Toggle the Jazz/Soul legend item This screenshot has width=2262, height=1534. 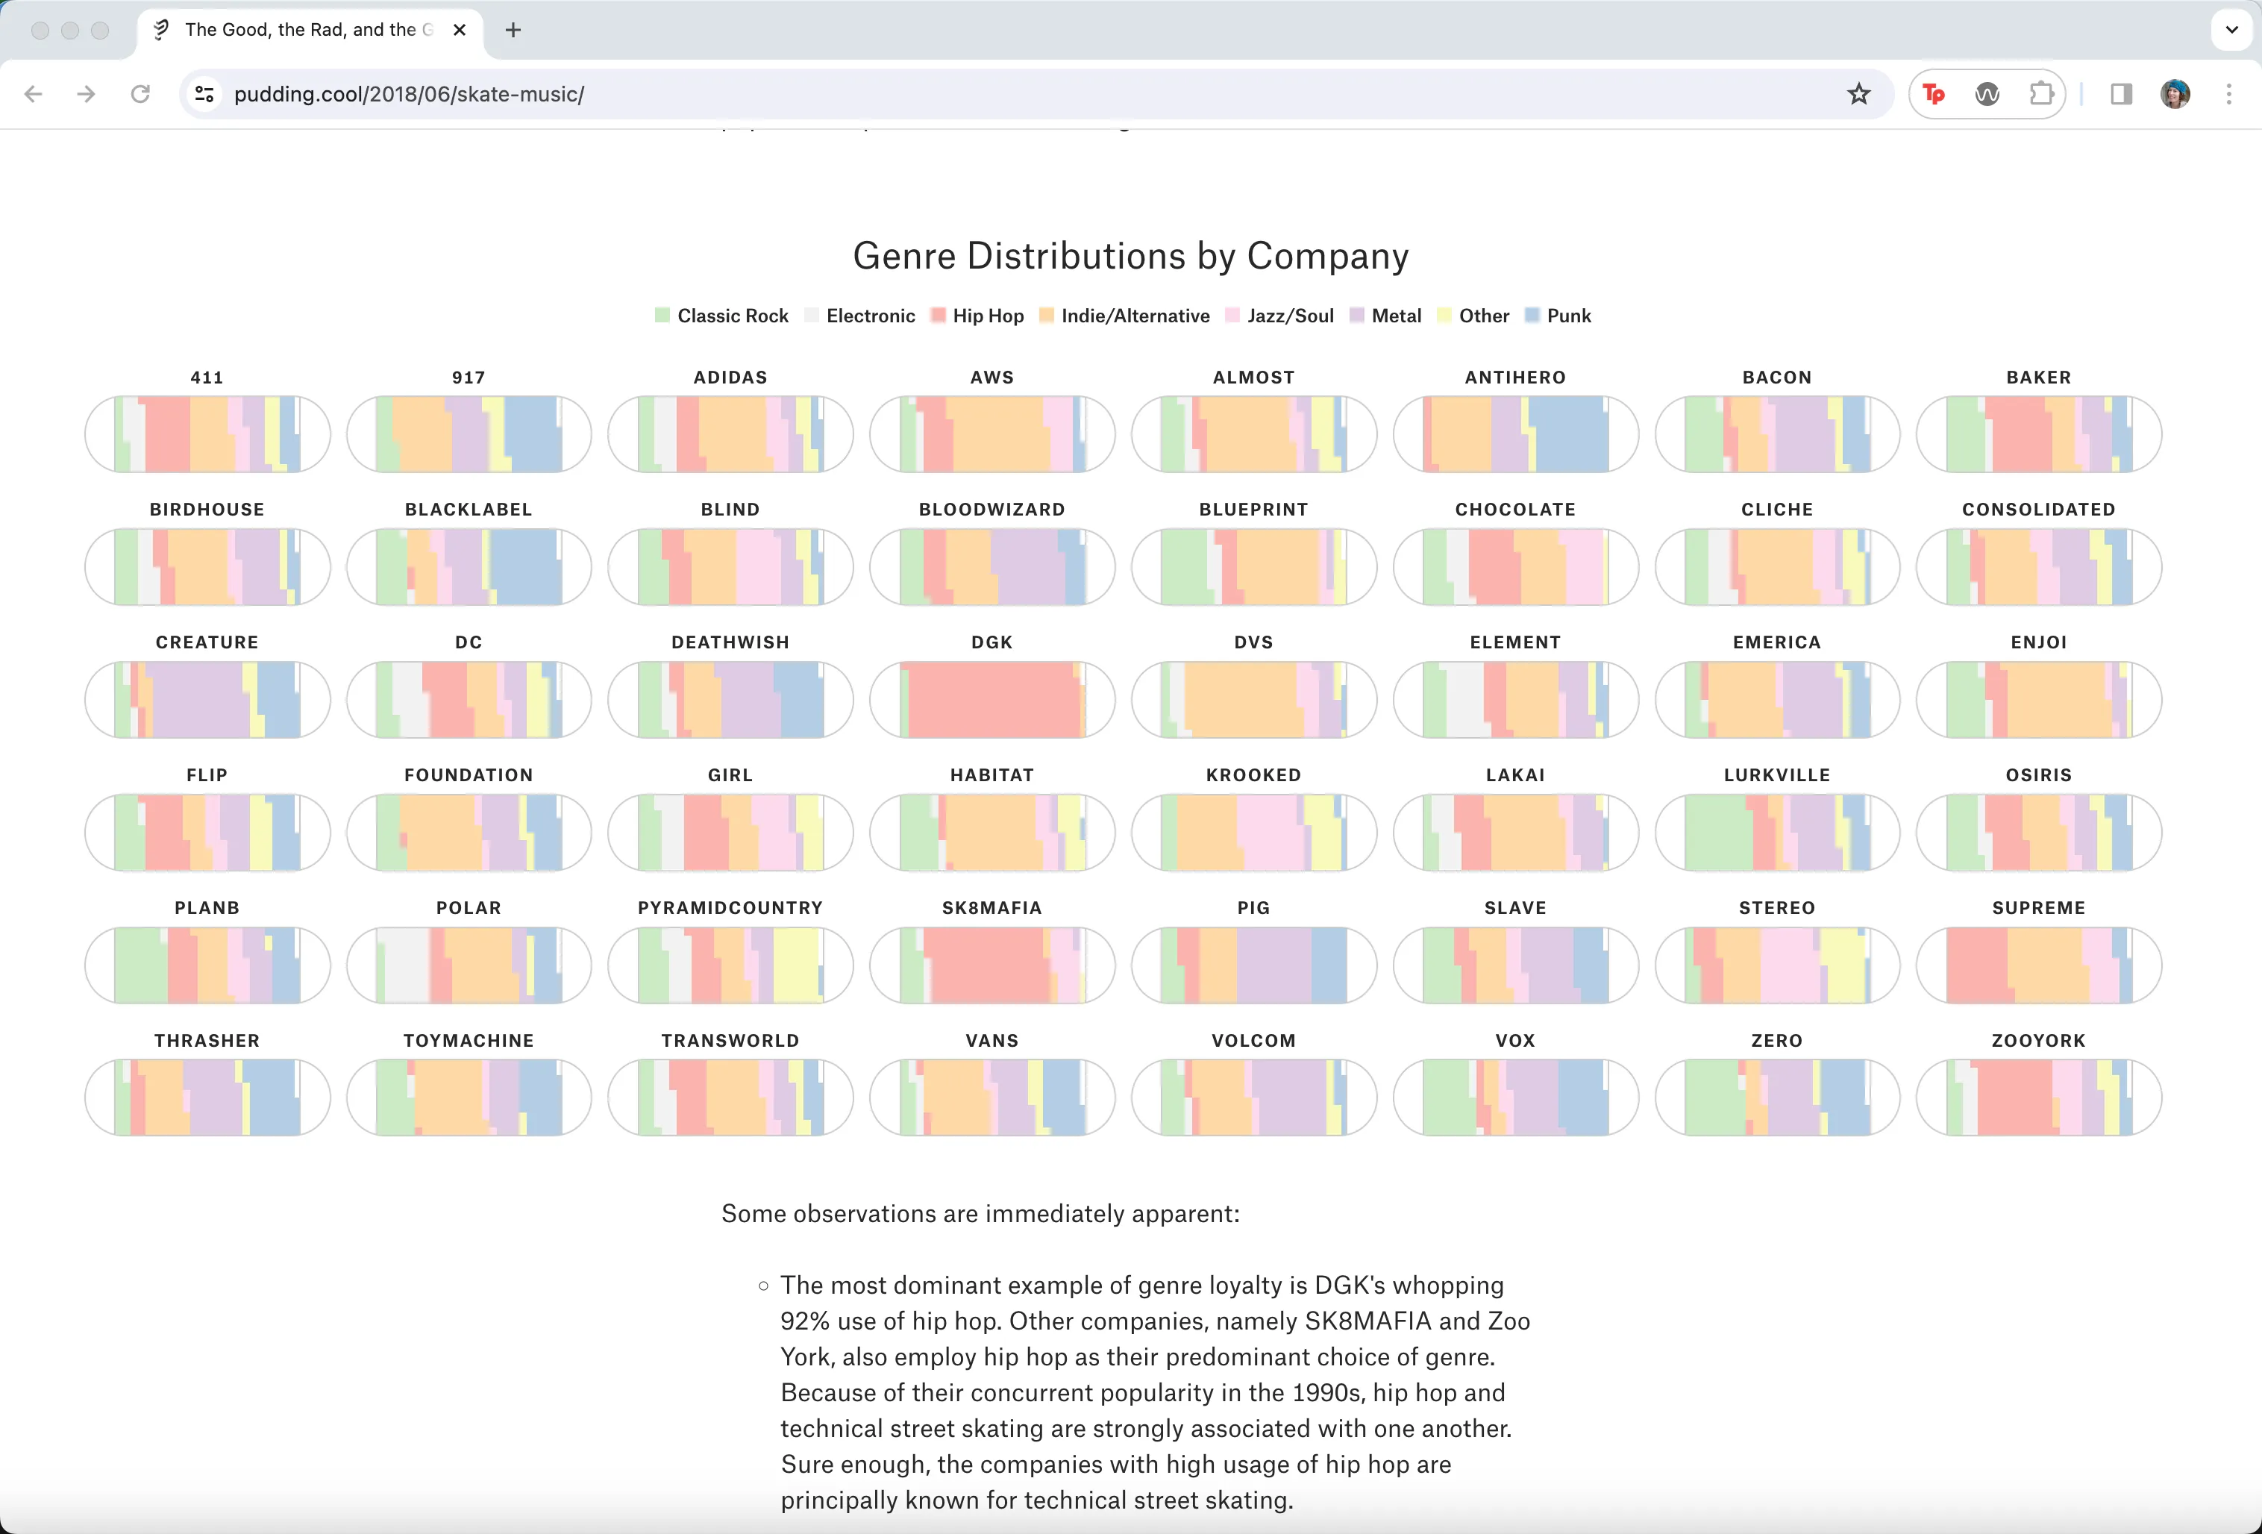click(1288, 316)
